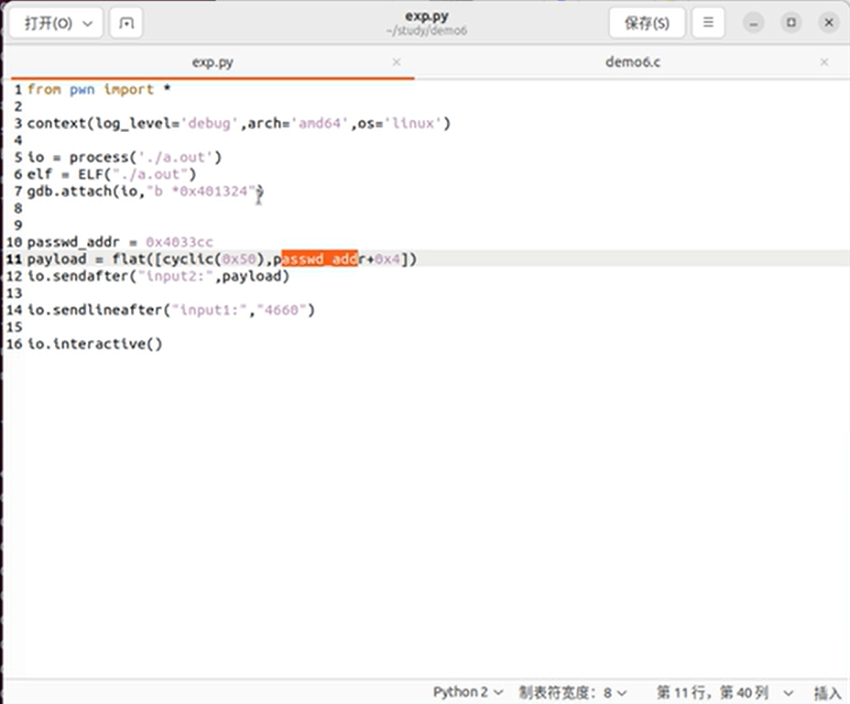
Task: Click the 保存(S) save button
Action: [646, 24]
